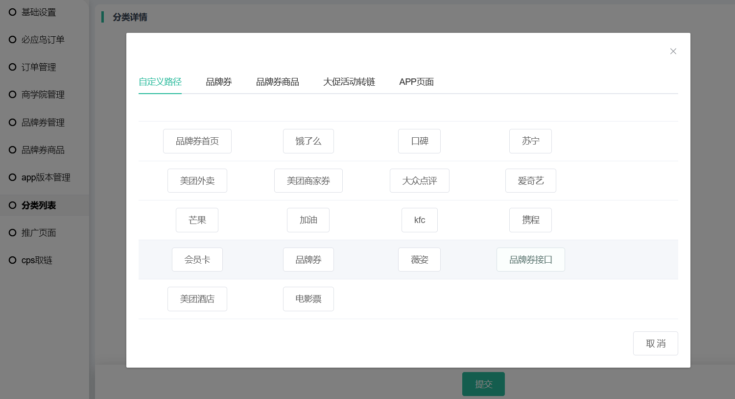Viewport: 735px width, 399px height.
Task: Open 品牌券商品 sidebar item
Action: click(43, 150)
